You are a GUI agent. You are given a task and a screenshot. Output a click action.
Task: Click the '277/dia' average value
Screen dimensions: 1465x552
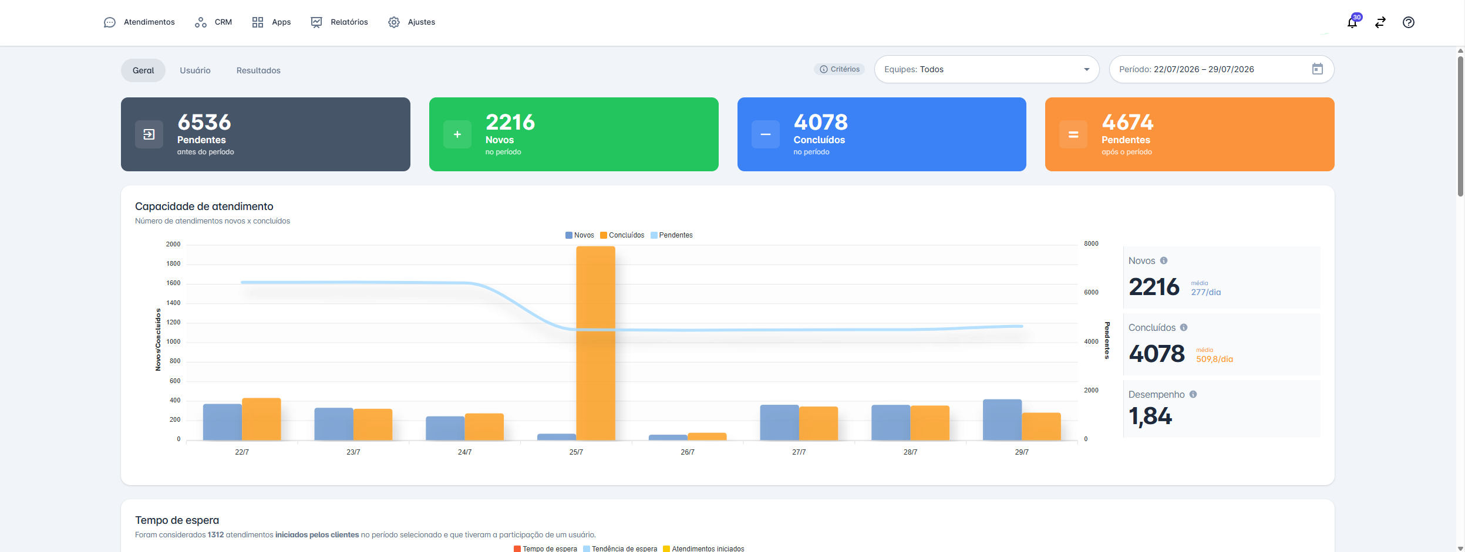(x=1205, y=292)
